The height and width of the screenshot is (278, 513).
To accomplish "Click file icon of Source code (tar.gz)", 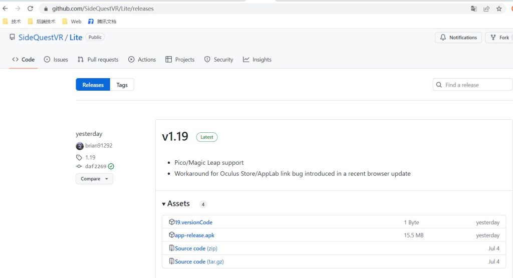I will click(171, 261).
